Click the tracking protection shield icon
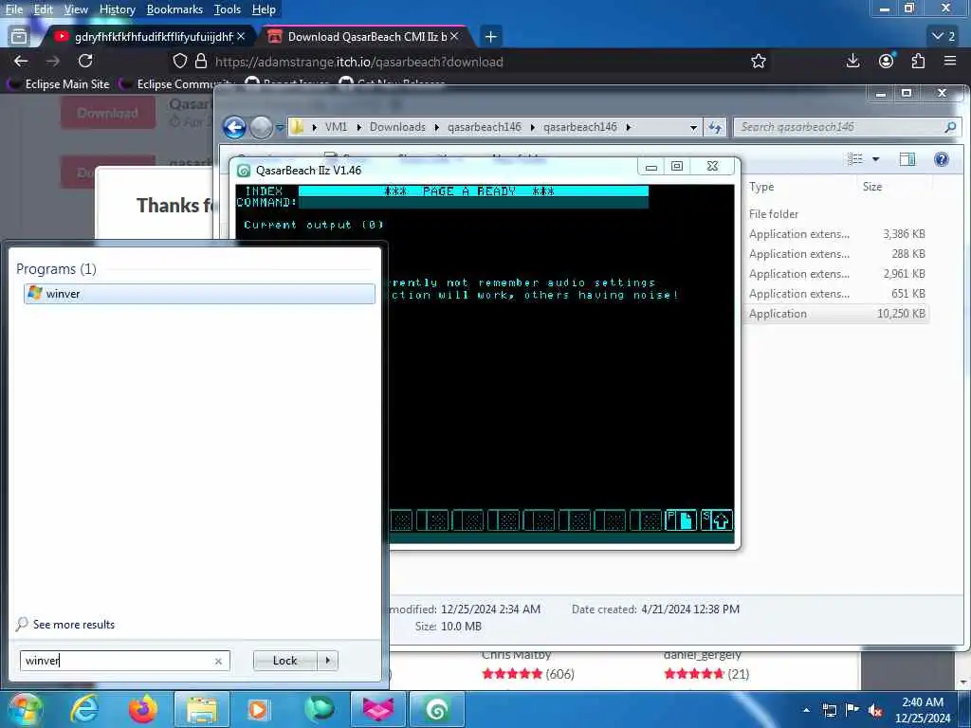 pyautogui.click(x=179, y=62)
